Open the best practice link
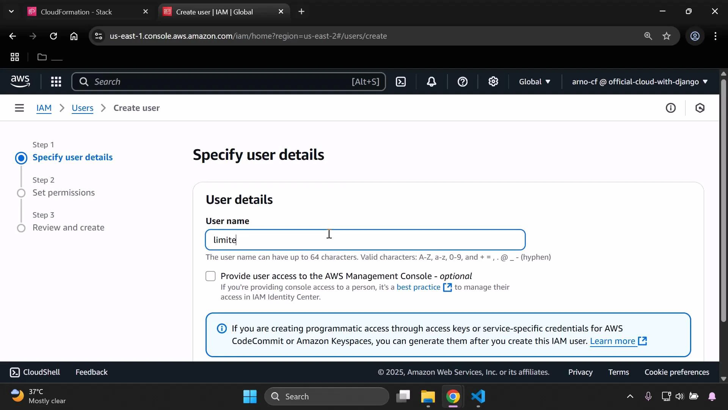Screen dimensions: 728x410 [418, 287]
